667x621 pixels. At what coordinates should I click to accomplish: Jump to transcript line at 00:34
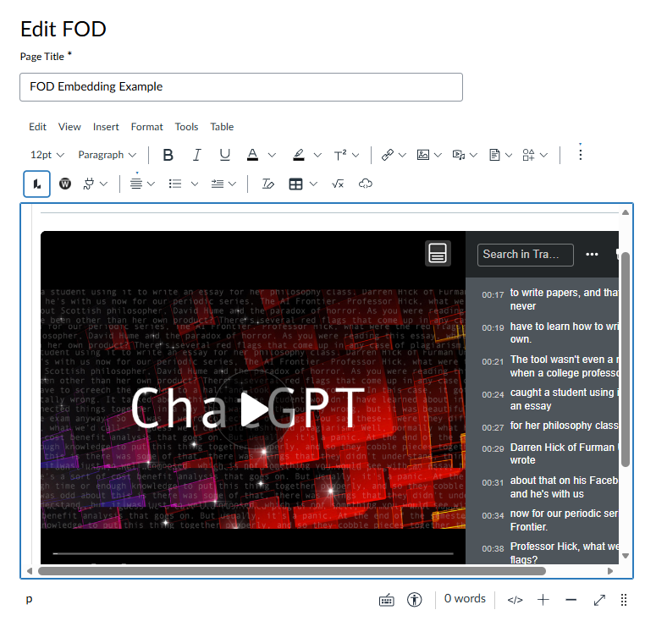(550, 520)
